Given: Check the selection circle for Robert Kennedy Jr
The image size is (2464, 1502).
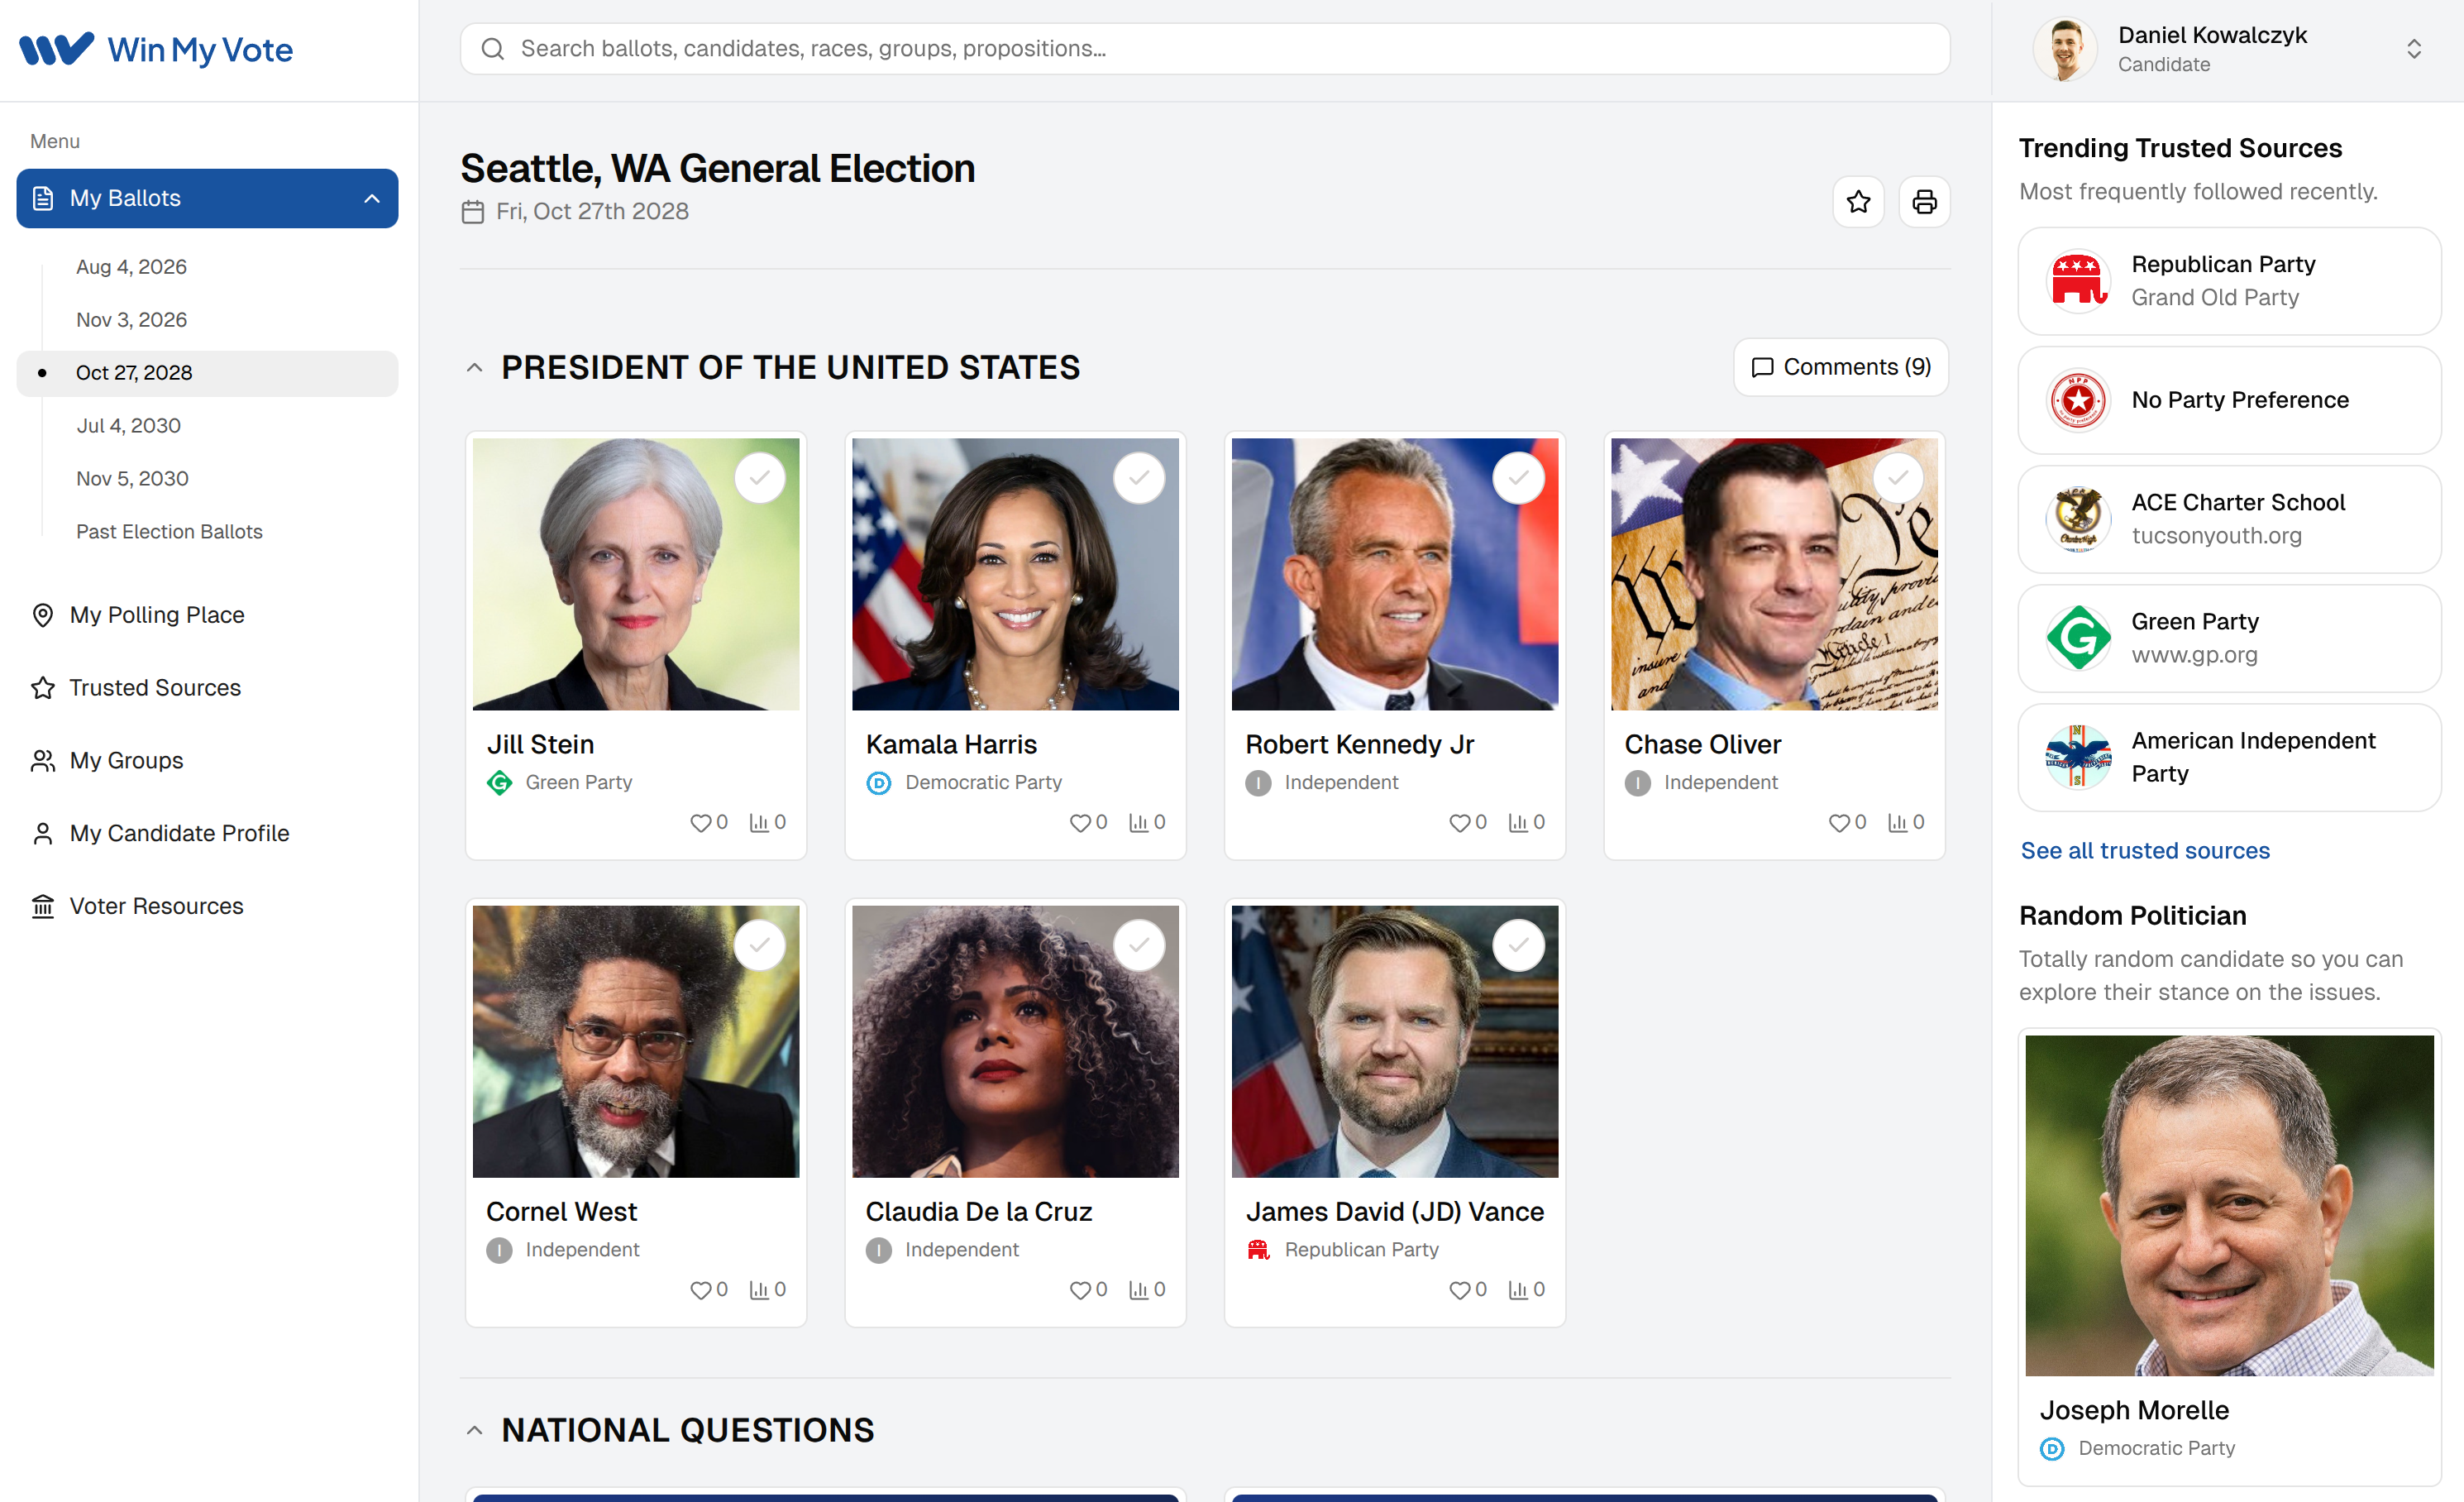Looking at the screenshot, I should click(x=1518, y=478).
